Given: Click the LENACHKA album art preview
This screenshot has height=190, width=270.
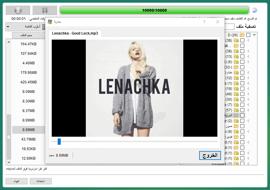Looking at the screenshot, I should [x=135, y=88].
